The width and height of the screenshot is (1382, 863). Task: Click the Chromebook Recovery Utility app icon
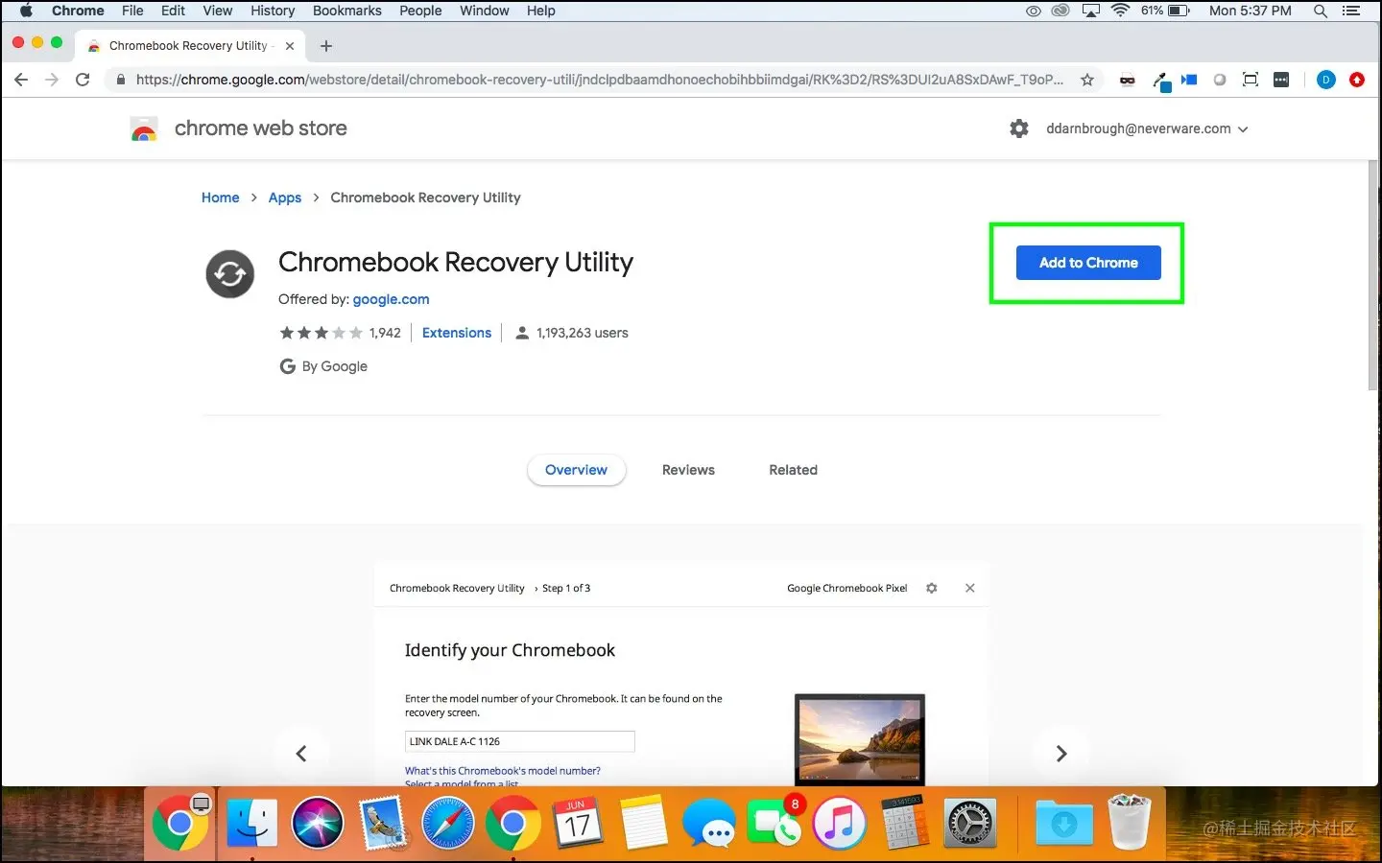[x=230, y=274]
